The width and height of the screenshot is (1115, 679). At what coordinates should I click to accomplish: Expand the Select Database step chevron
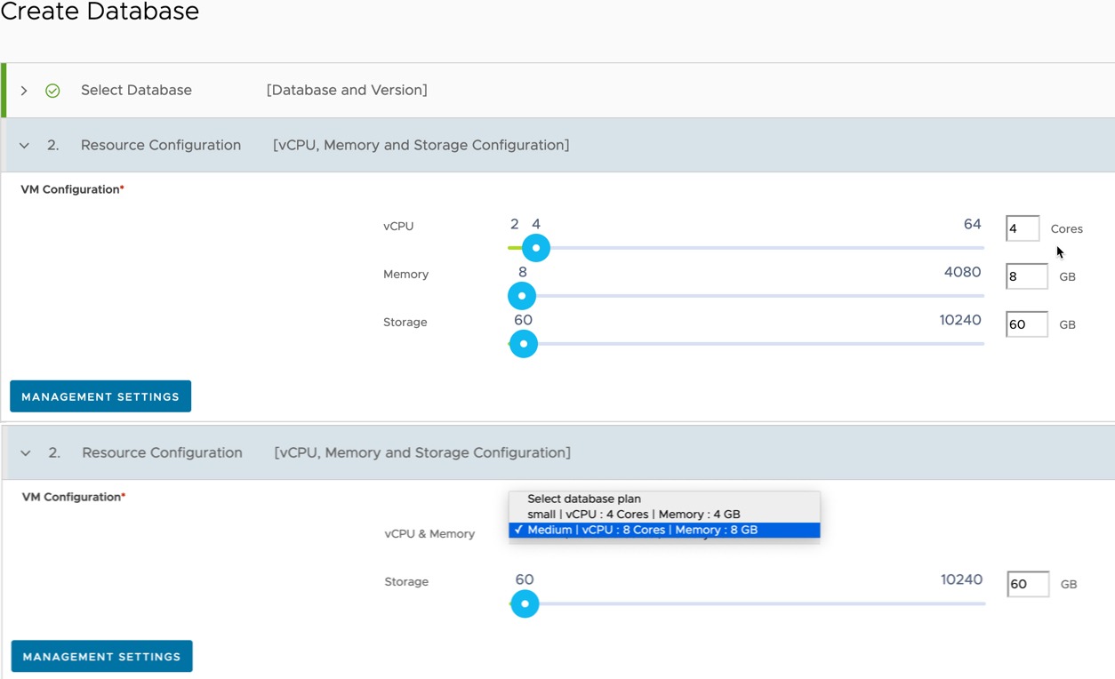[24, 91]
